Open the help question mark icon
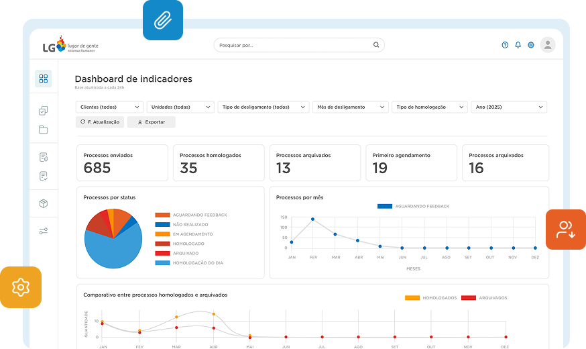Screen dimensions: 586x349 [x=505, y=45]
